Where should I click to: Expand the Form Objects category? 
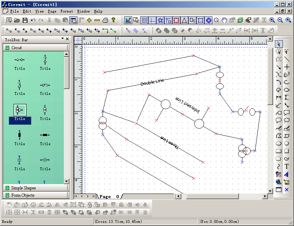[36, 195]
